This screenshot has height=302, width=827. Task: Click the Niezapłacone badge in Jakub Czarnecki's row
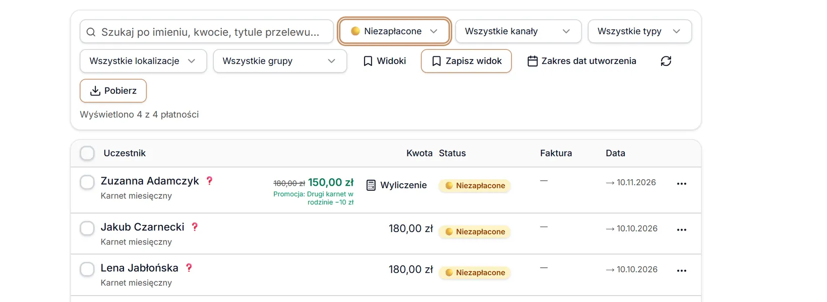coord(475,232)
